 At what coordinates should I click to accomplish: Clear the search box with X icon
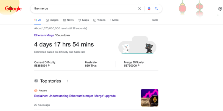tap(140, 9)
